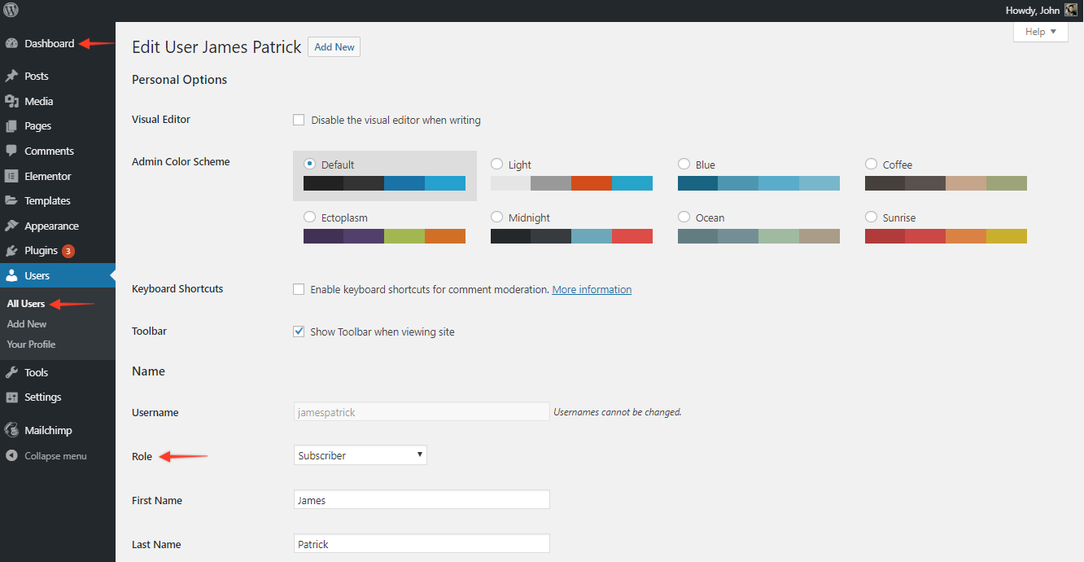Collapse the admin sidebar menu
Screen dimensions: 1084x562
point(55,456)
